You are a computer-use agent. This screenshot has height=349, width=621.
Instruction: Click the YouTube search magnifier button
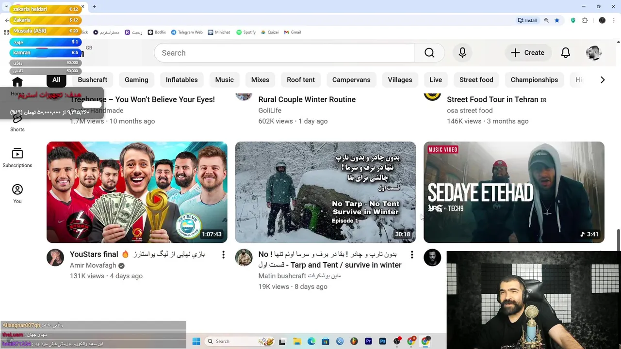coord(429,53)
